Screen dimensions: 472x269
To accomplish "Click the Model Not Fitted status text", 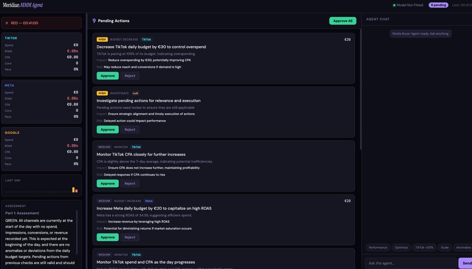I will click(x=410, y=5).
